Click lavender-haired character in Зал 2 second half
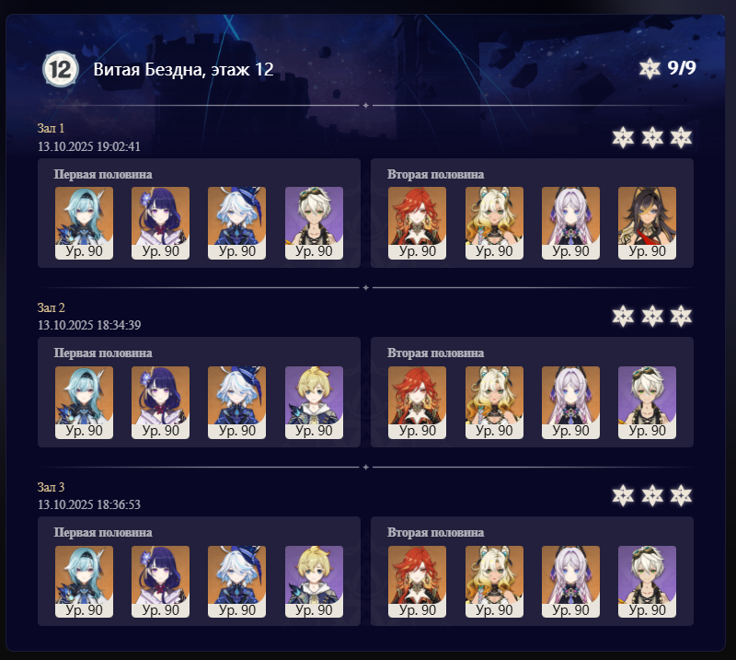 pyautogui.click(x=570, y=402)
